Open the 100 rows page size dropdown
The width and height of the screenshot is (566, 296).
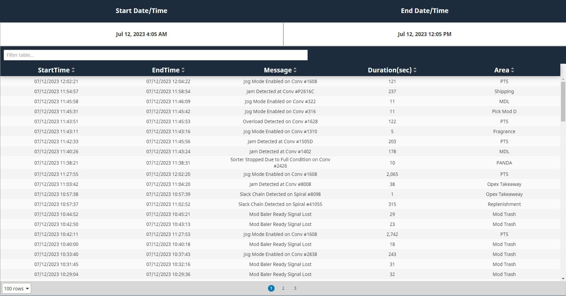16,288
